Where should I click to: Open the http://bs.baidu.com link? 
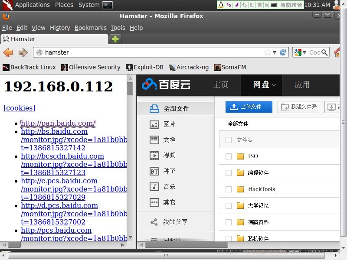(x=54, y=132)
